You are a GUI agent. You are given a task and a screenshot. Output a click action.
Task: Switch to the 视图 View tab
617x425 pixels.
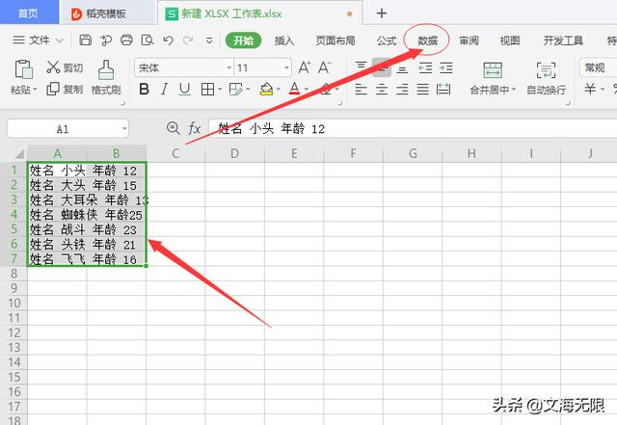[510, 40]
